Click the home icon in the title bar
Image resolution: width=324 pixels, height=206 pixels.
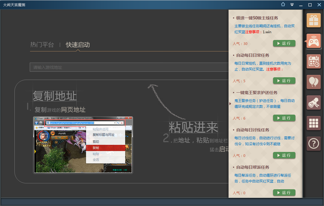(283, 4)
